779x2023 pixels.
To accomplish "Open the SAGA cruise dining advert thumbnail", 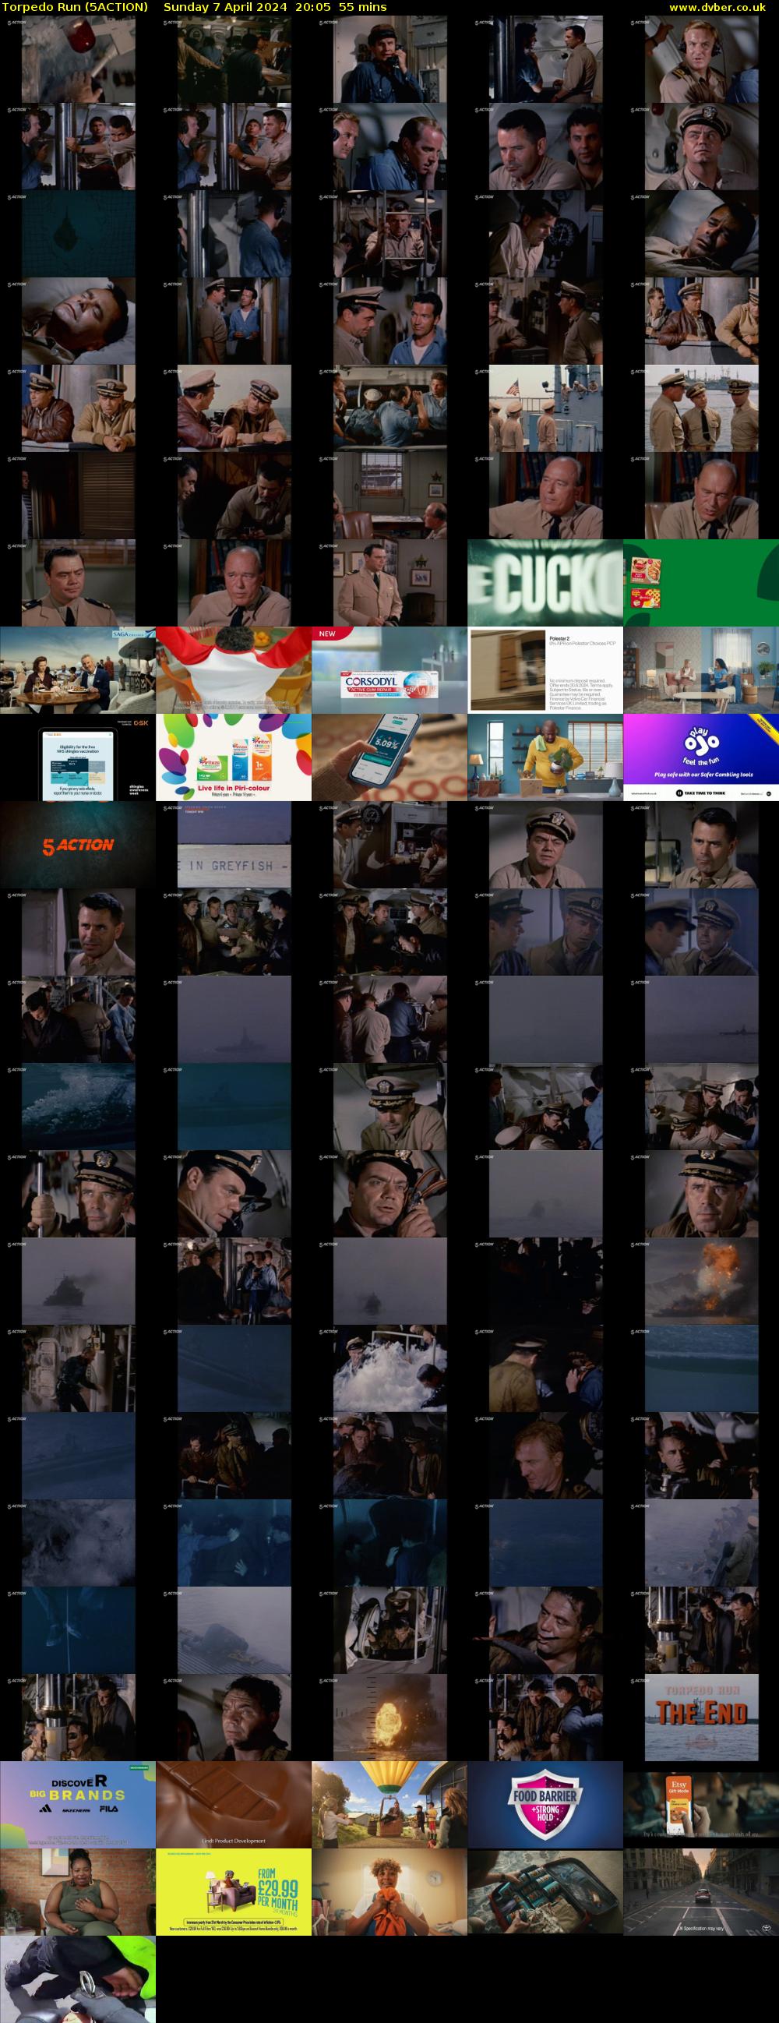I will (78, 670).
